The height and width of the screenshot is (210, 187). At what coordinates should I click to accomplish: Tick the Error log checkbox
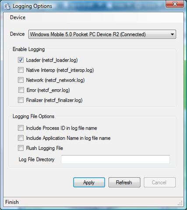tap(21, 90)
